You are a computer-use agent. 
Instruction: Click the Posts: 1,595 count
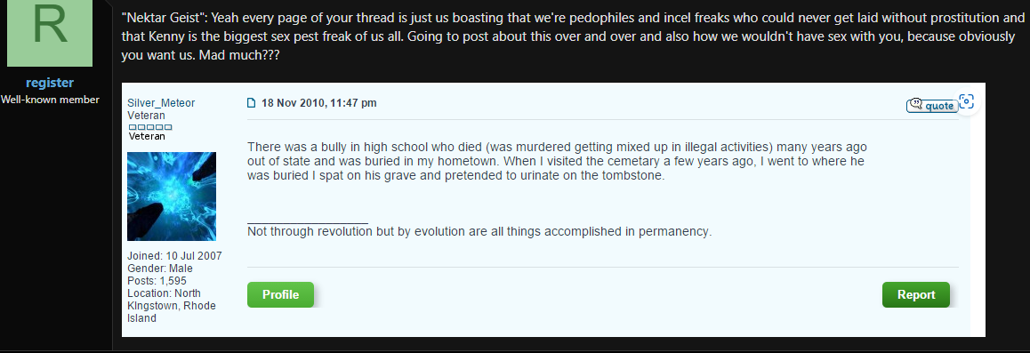click(x=157, y=281)
